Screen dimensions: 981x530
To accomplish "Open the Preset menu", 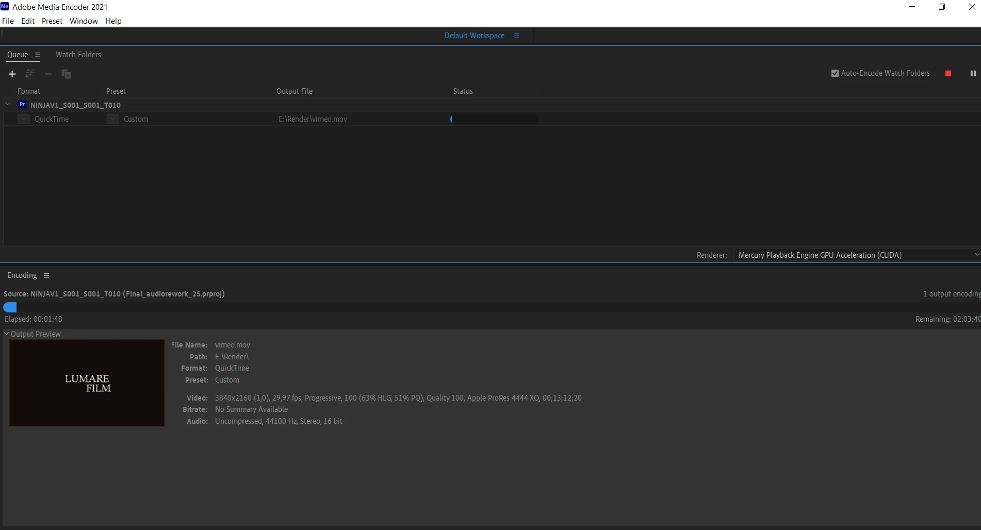I will point(52,21).
